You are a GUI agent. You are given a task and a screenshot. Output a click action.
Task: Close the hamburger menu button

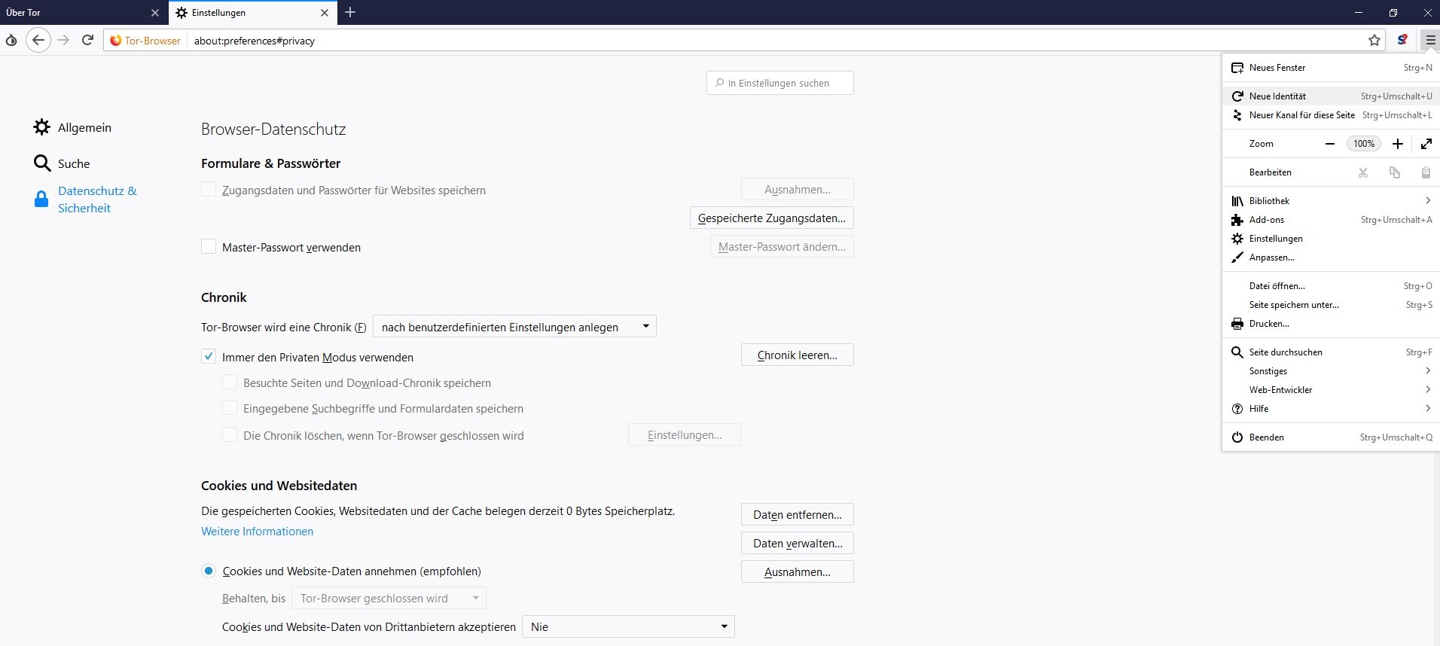[x=1430, y=40]
